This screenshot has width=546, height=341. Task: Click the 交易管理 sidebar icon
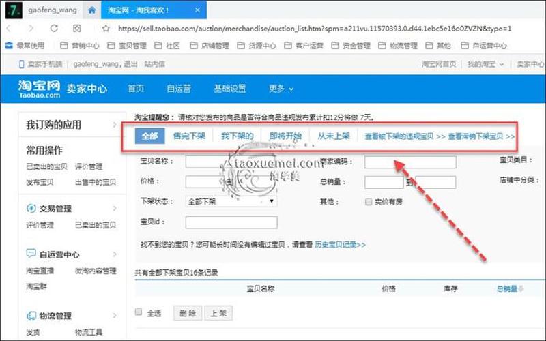point(31,208)
